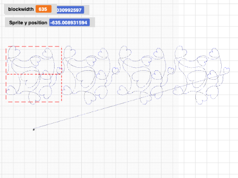This screenshot has height=178, width=238.
Task: Click the top-left heart of the third pattern block
Action: 125,51
